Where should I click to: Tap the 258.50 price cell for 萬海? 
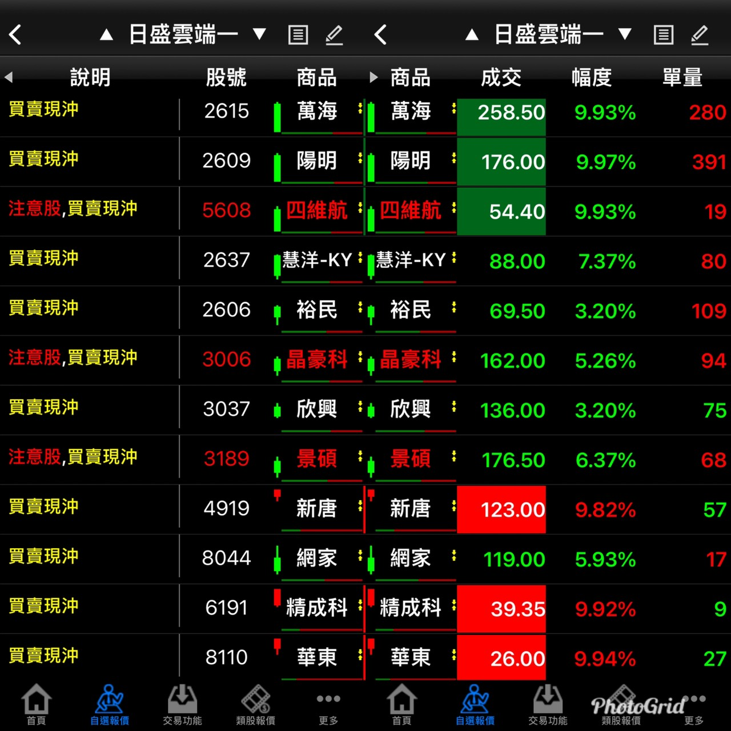click(501, 117)
